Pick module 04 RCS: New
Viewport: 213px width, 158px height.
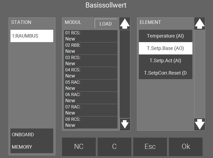click(x=91, y=73)
